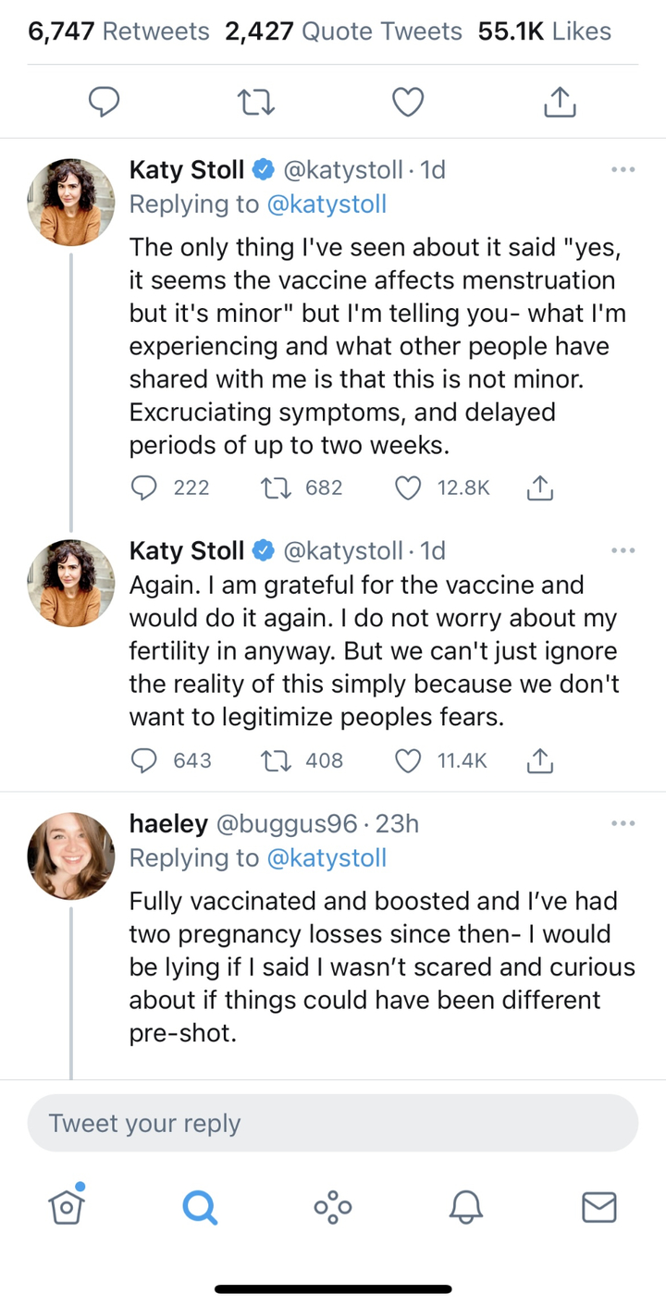The image size is (666, 1306).
Task: Share the main tweet via upload icon
Action: [x=559, y=103]
